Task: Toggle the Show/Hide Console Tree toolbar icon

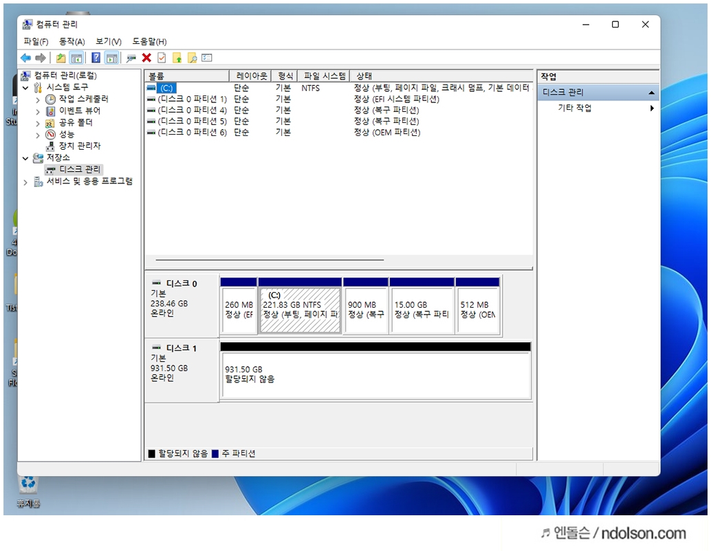Action: click(x=76, y=58)
